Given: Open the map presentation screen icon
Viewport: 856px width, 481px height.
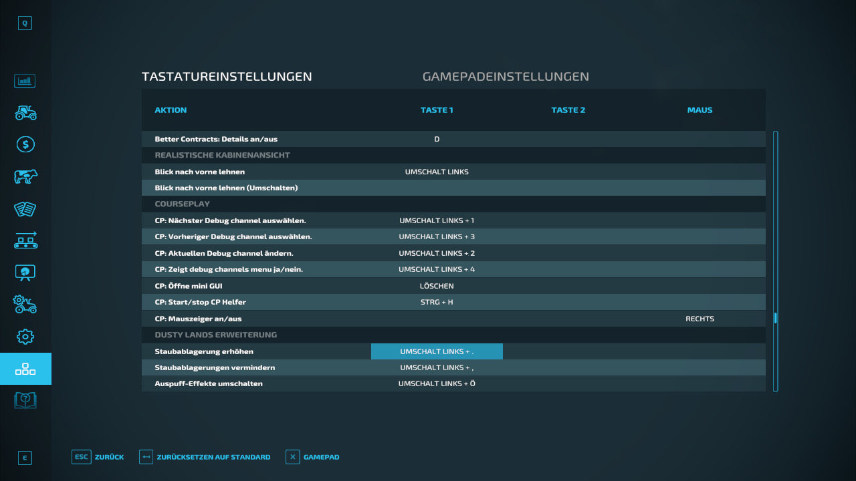Looking at the screenshot, I should click(25, 273).
